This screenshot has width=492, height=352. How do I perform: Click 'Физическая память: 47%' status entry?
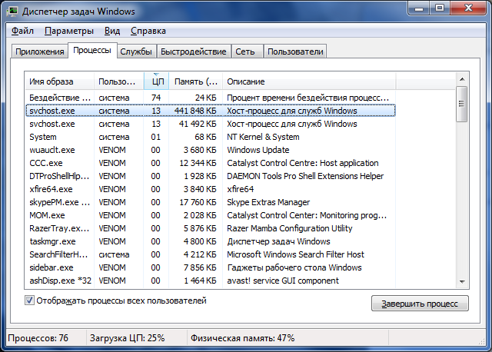point(243,338)
